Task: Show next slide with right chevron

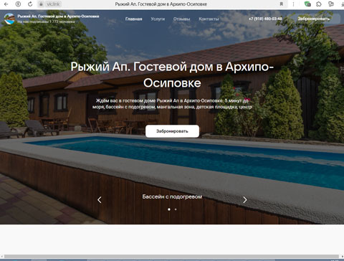Action: (x=244, y=200)
